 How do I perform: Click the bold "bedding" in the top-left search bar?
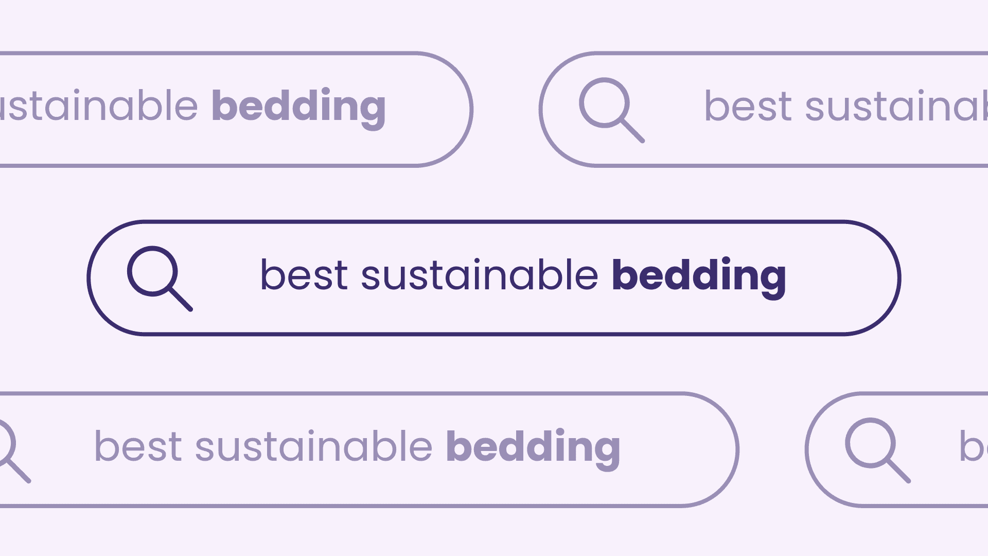[x=298, y=107]
